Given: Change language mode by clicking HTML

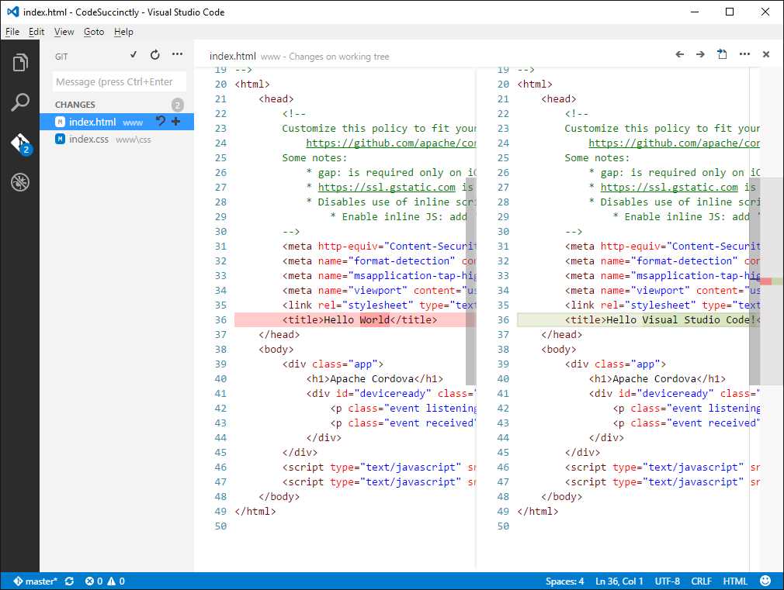Looking at the screenshot, I should [x=734, y=581].
